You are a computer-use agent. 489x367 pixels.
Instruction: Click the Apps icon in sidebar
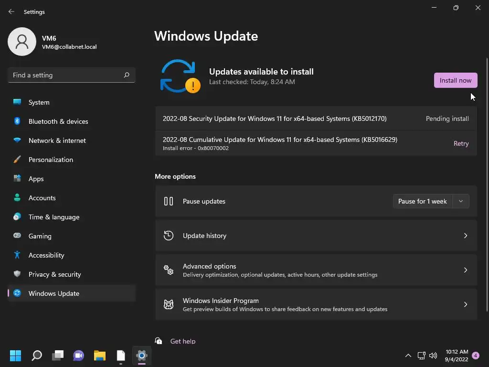pos(17,179)
